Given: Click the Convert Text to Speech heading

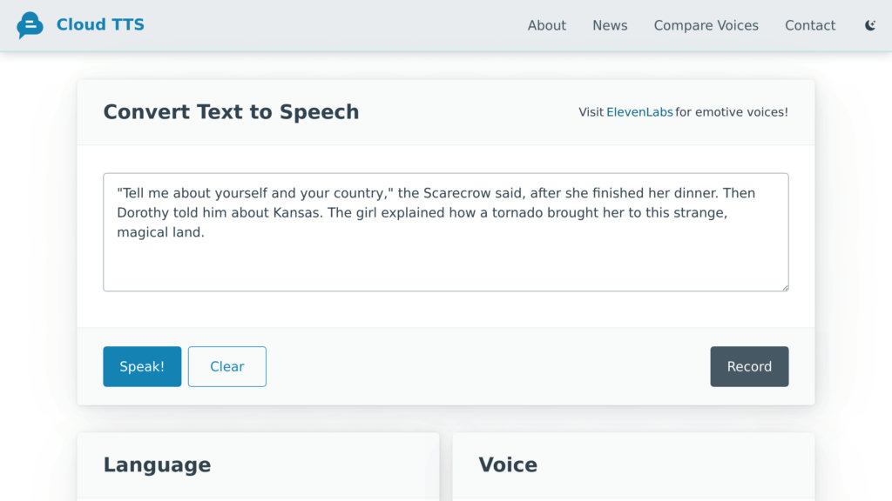Looking at the screenshot, I should coord(231,112).
